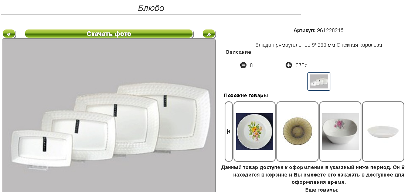The width and height of the screenshot is (405, 192).
Task: Click the minus icon to decrease quantity
Action: [x=243, y=65]
